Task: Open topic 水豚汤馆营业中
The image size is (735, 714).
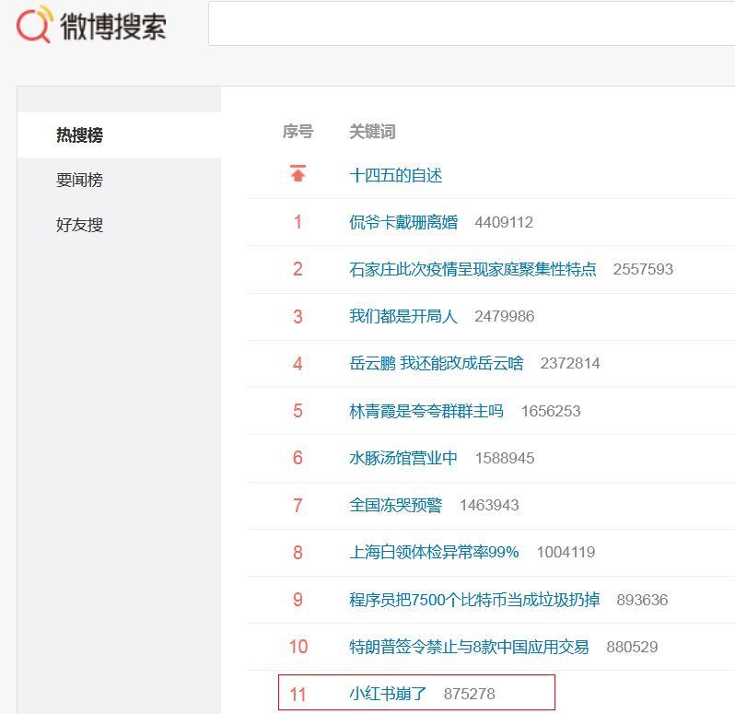Action: click(403, 458)
